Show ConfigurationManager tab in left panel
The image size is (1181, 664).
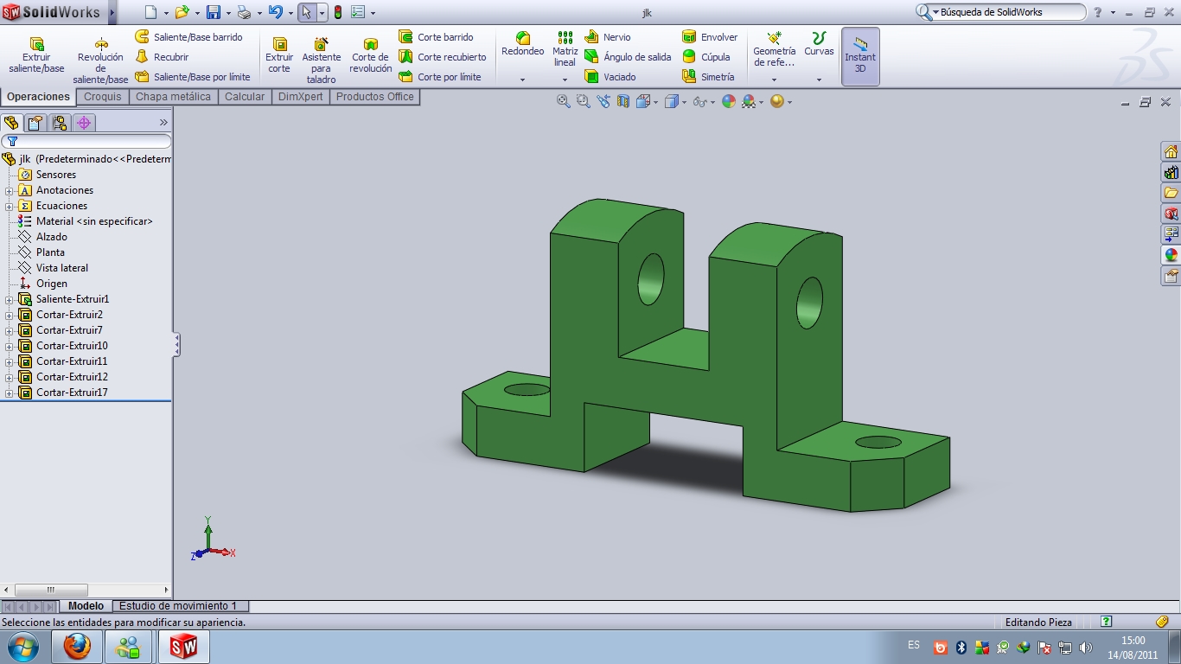coord(59,123)
